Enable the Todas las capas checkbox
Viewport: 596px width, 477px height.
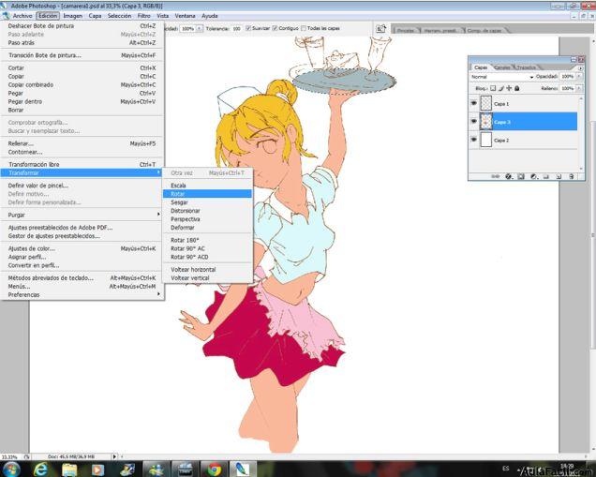click(304, 28)
